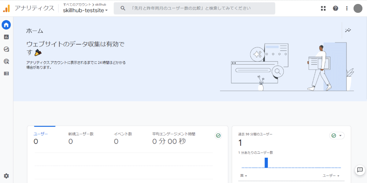Open the feedback chat icon
This screenshot has width=367, height=183.
[x=360, y=170]
